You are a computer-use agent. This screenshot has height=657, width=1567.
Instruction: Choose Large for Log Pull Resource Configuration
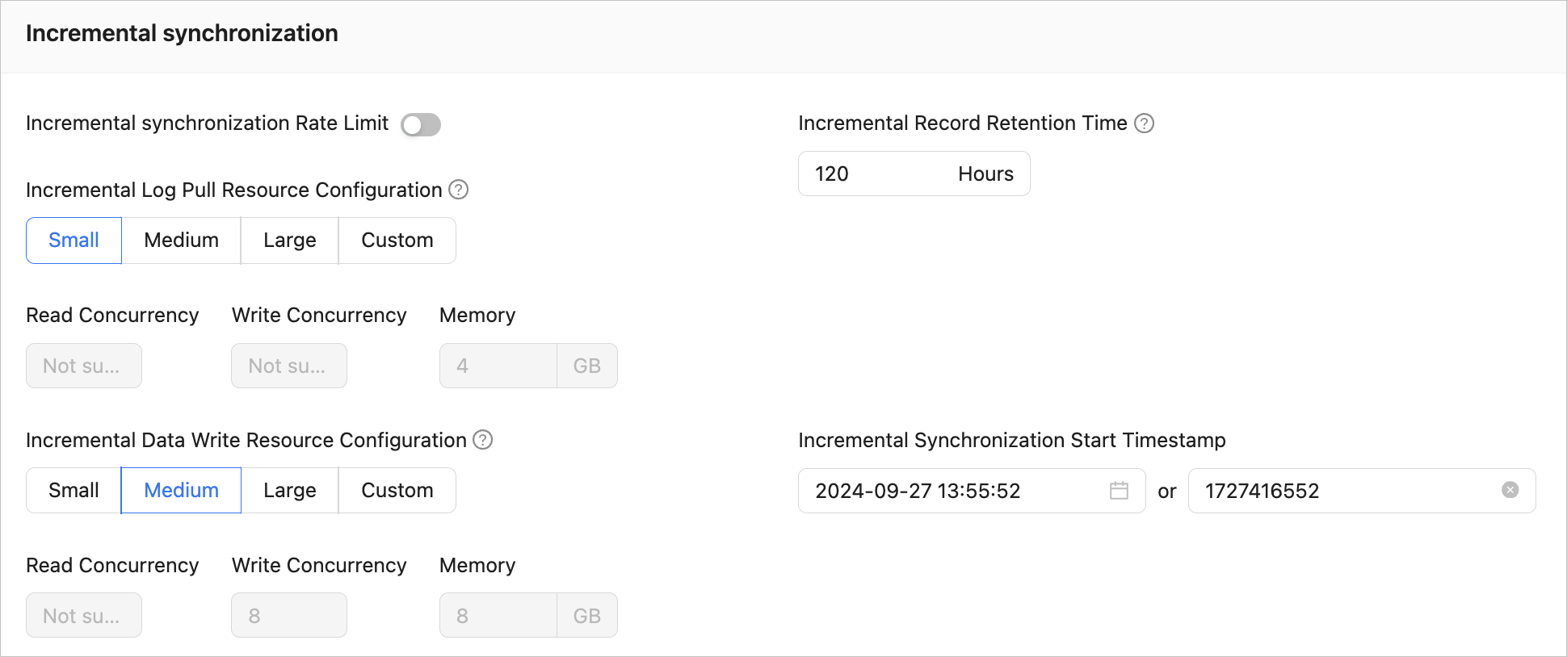289,241
